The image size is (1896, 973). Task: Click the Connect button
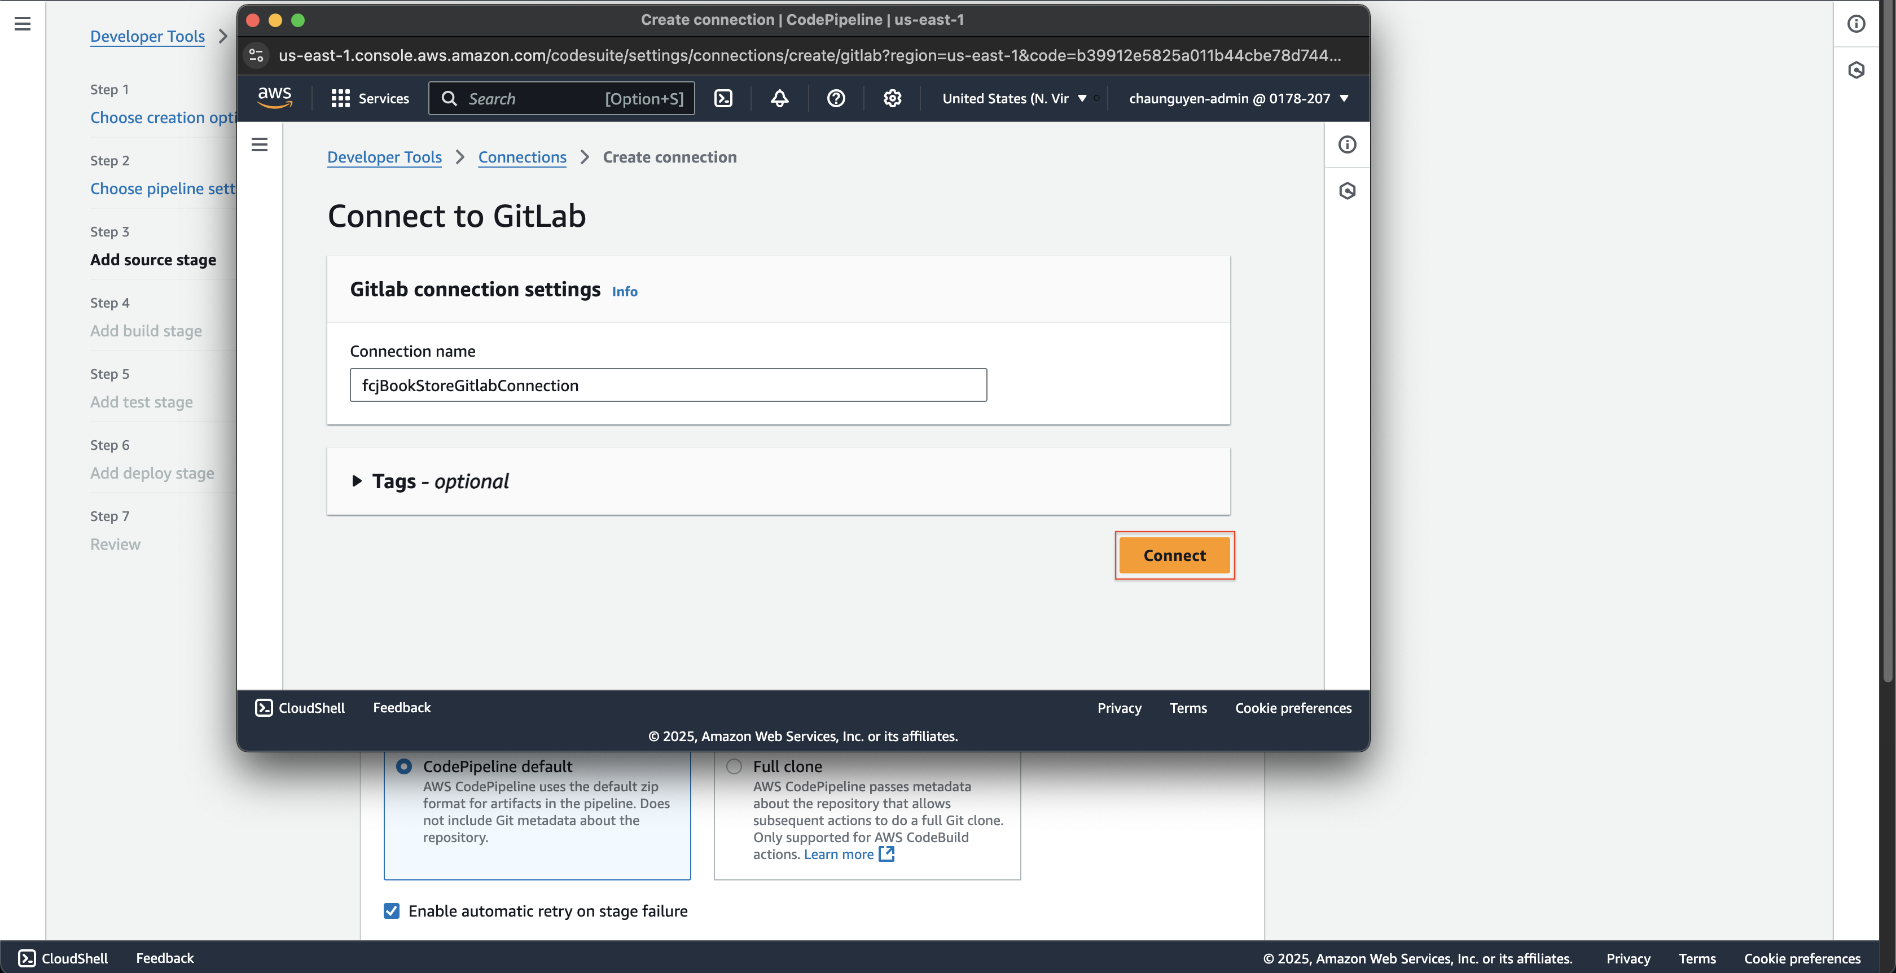click(1173, 555)
